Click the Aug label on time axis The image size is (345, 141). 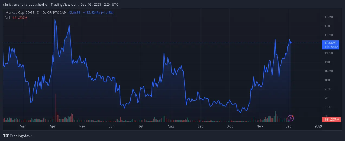[170, 126]
